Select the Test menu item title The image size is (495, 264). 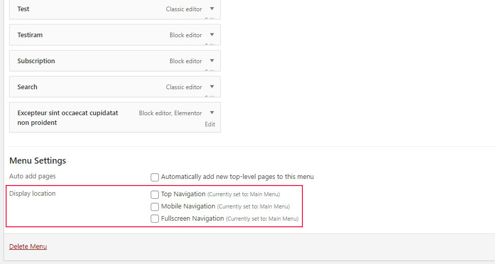tap(23, 9)
